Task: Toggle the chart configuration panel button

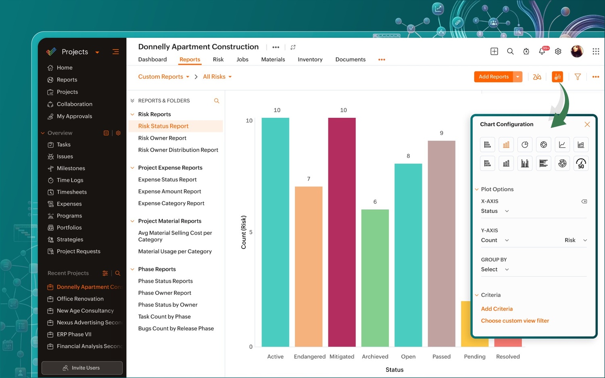Action: [x=557, y=77]
